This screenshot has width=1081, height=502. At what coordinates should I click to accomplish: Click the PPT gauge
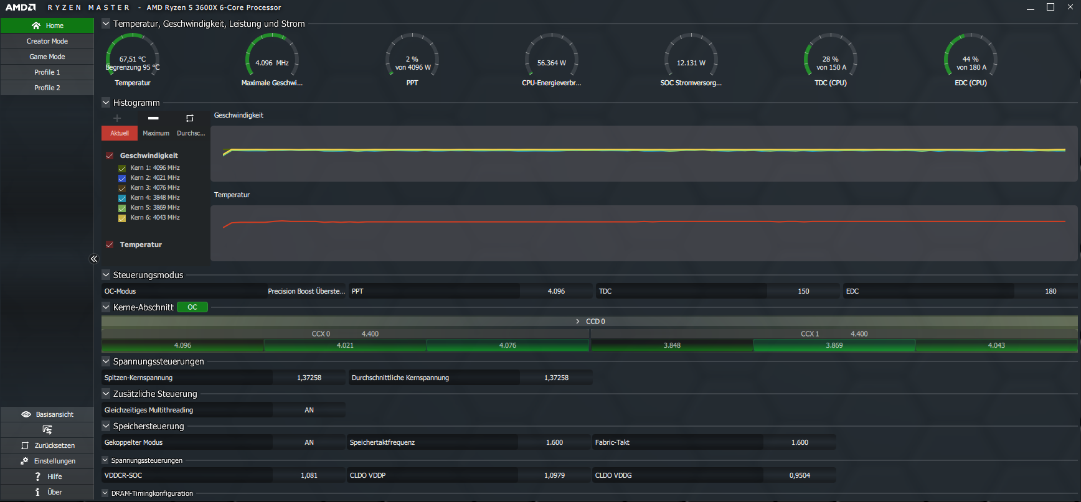(412, 60)
